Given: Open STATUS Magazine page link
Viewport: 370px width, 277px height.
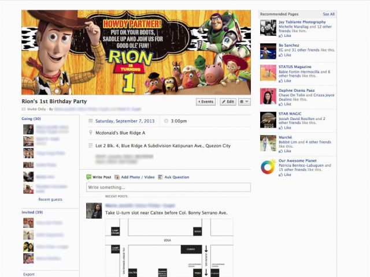Looking at the screenshot, I should 295,67.
